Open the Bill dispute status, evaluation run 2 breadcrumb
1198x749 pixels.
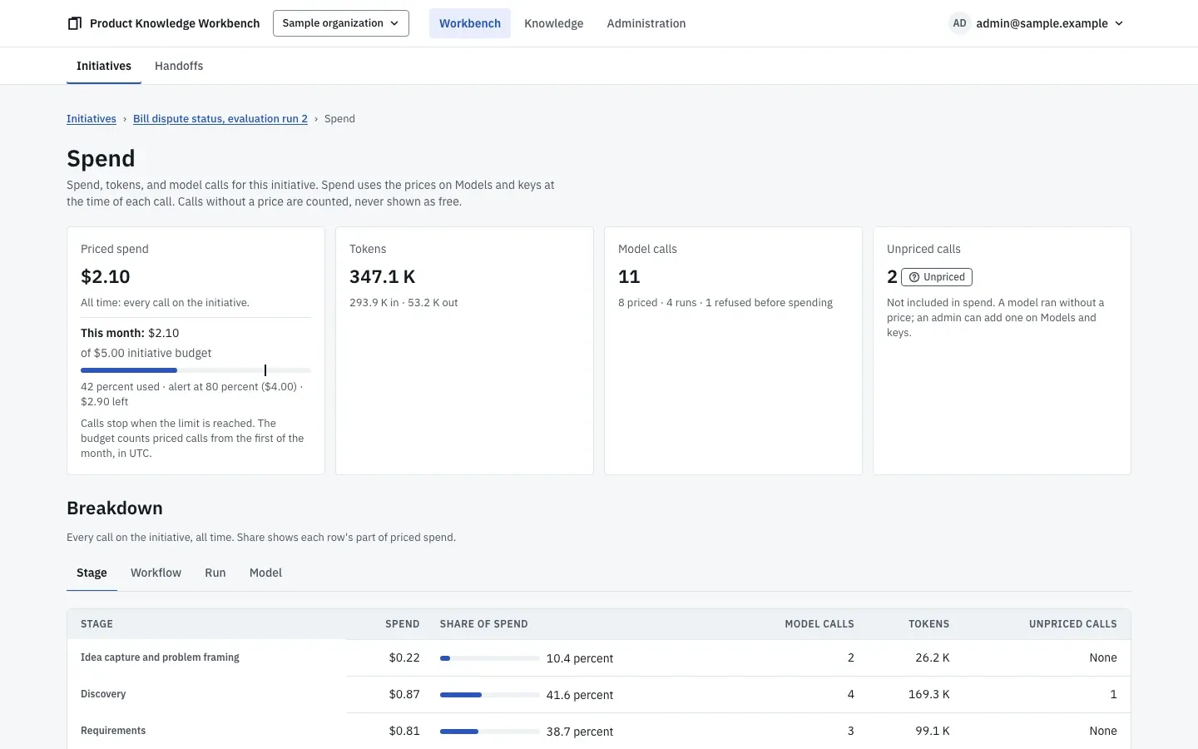(220, 119)
